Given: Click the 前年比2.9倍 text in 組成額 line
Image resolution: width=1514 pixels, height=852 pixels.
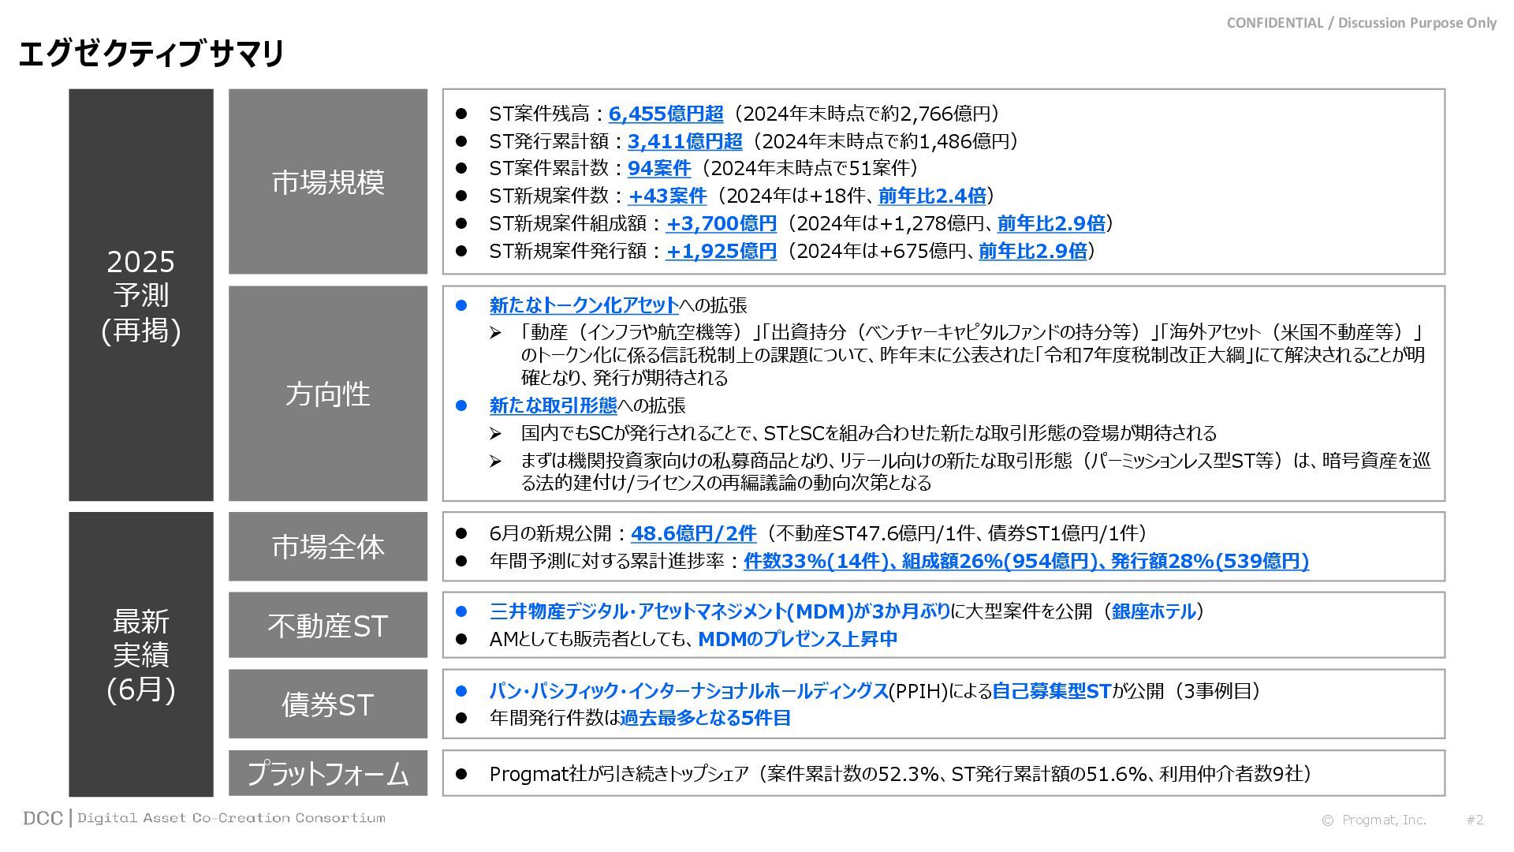Looking at the screenshot, I should tap(1051, 223).
